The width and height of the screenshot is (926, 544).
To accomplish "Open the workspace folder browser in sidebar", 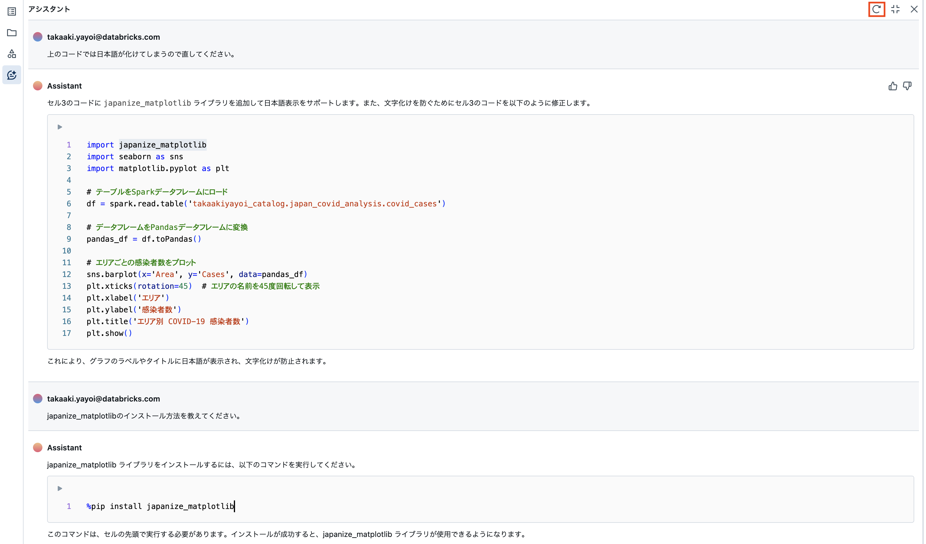I will click(x=11, y=33).
